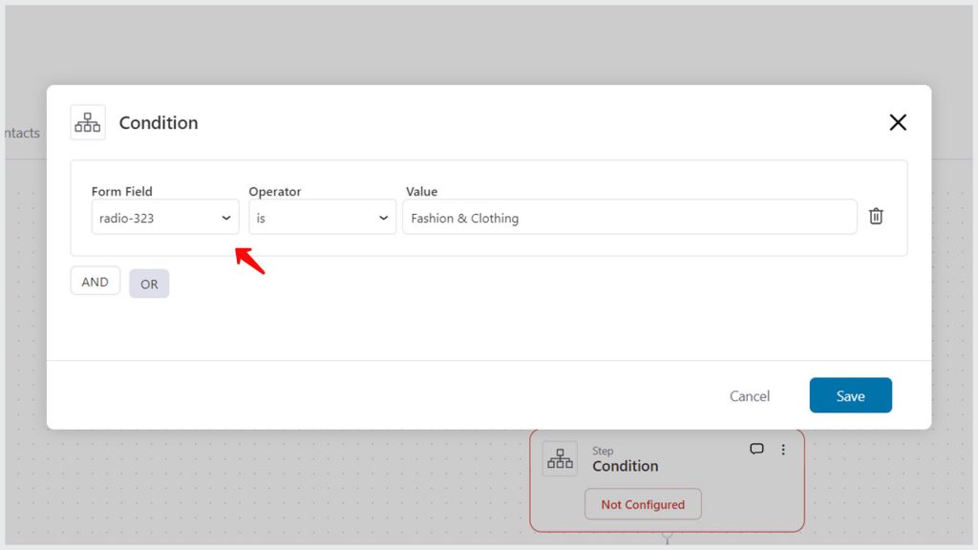The image size is (978, 550).
Task: Click the Condition step node icon
Action: pyautogui.click(x=560, y=459)
